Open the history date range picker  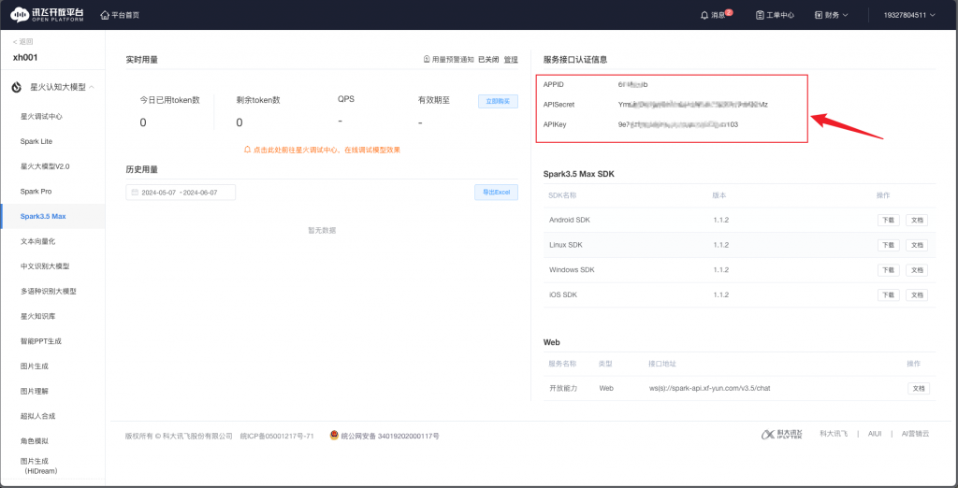click(x=181, y=193)
